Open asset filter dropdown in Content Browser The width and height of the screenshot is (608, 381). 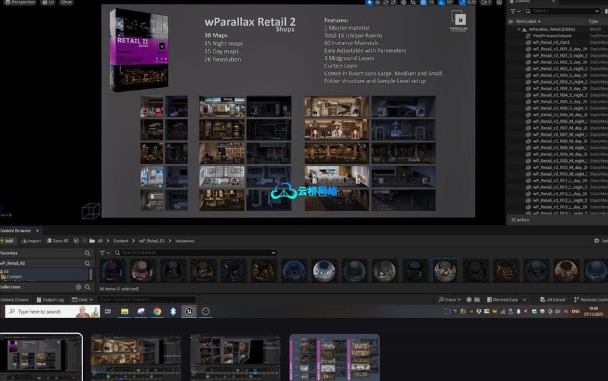pyautogui.click(x=105, y=253)
